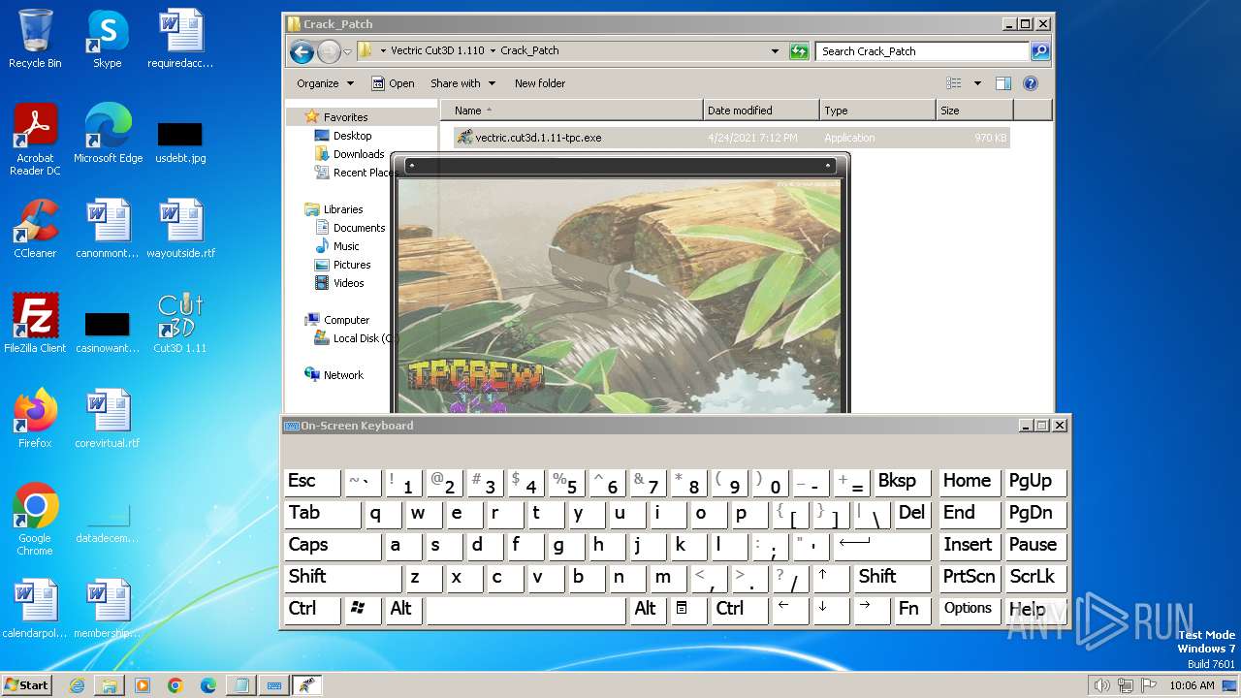Select Downloads in navigation pane
Image resolution: width=1241 pixels, height=698 pixels.
350,154
